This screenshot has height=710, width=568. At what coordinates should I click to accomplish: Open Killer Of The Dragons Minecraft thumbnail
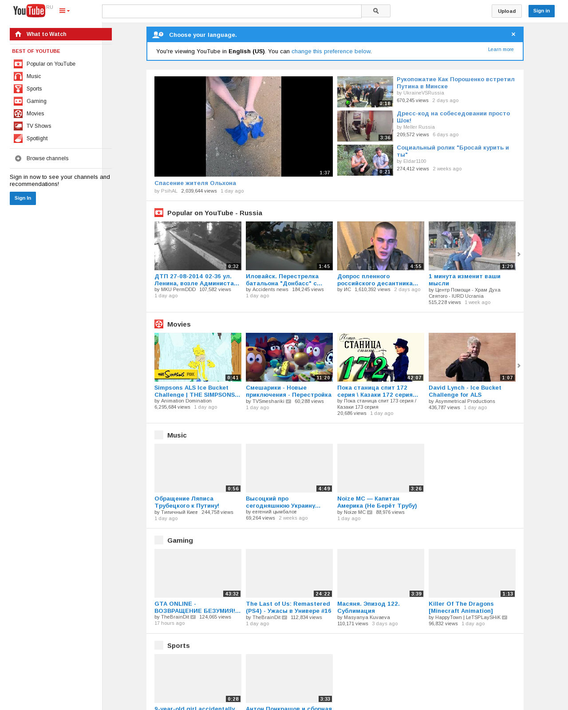[472, 573]
